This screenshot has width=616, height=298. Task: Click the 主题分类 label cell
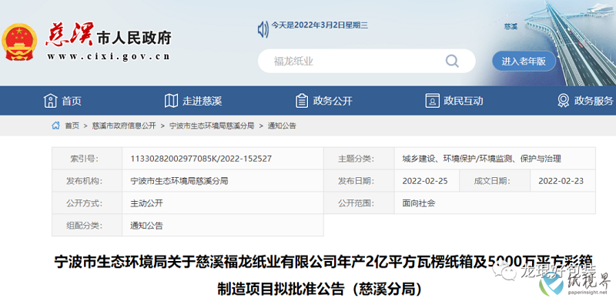359,159
